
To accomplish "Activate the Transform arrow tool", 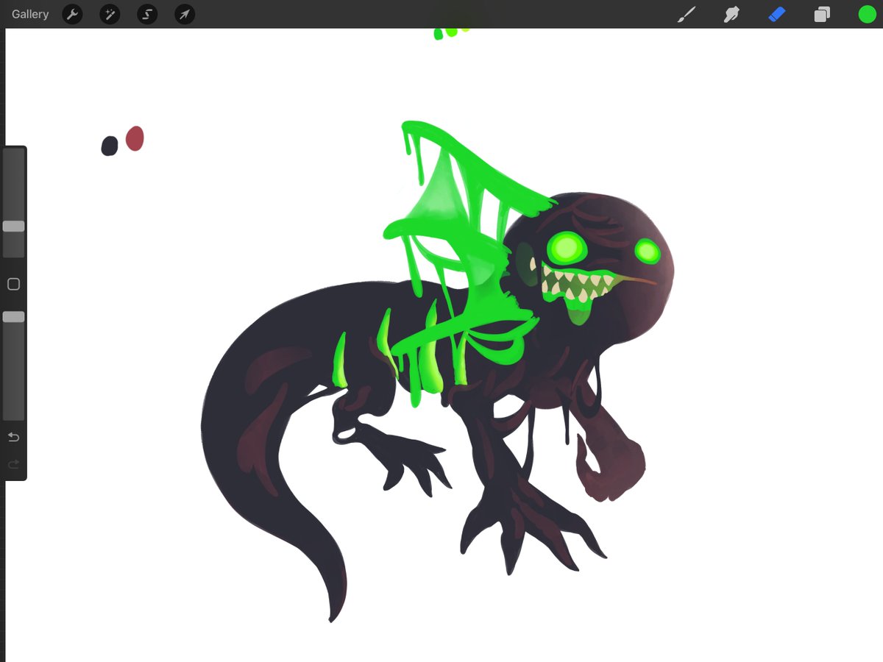I will click(x=185, y=14).
